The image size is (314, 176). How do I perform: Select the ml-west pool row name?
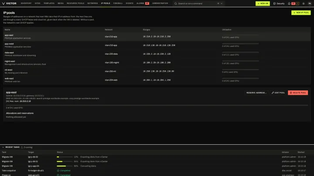8,70
